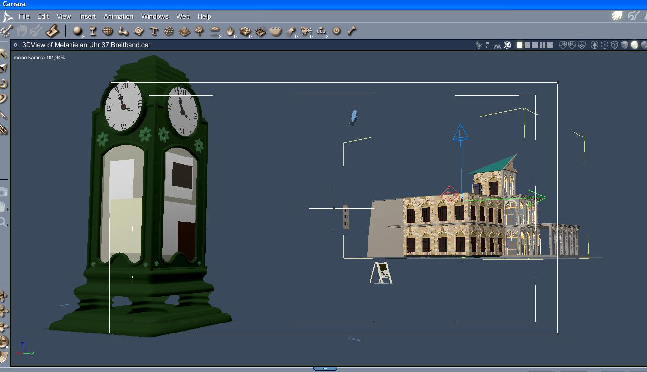Select the Ocean bowl tool icon
The width and height of the screenshot is (647, 372).
pyautogui.click(x=276, y=31)
